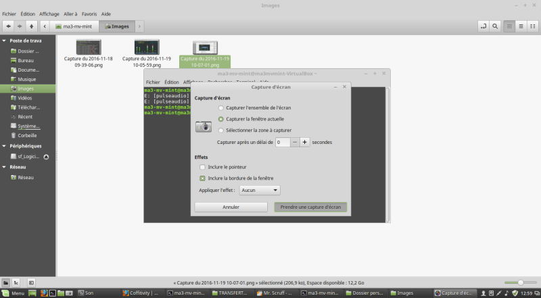Viewport: 541px width, 298px height.
Task: Open Aller à menu
Action: 70,14
